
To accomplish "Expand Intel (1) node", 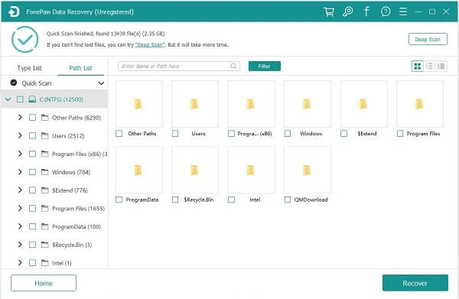I will [x=20, y=263].
